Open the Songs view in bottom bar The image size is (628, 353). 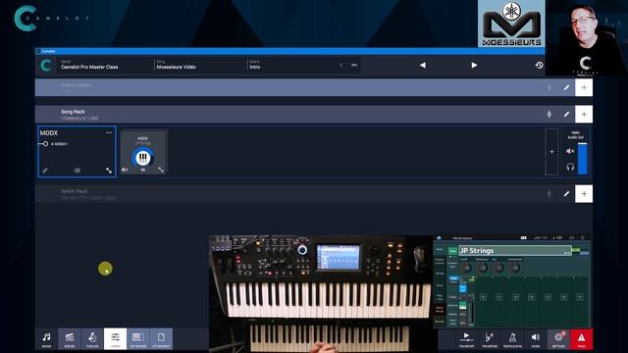(46, 339)
